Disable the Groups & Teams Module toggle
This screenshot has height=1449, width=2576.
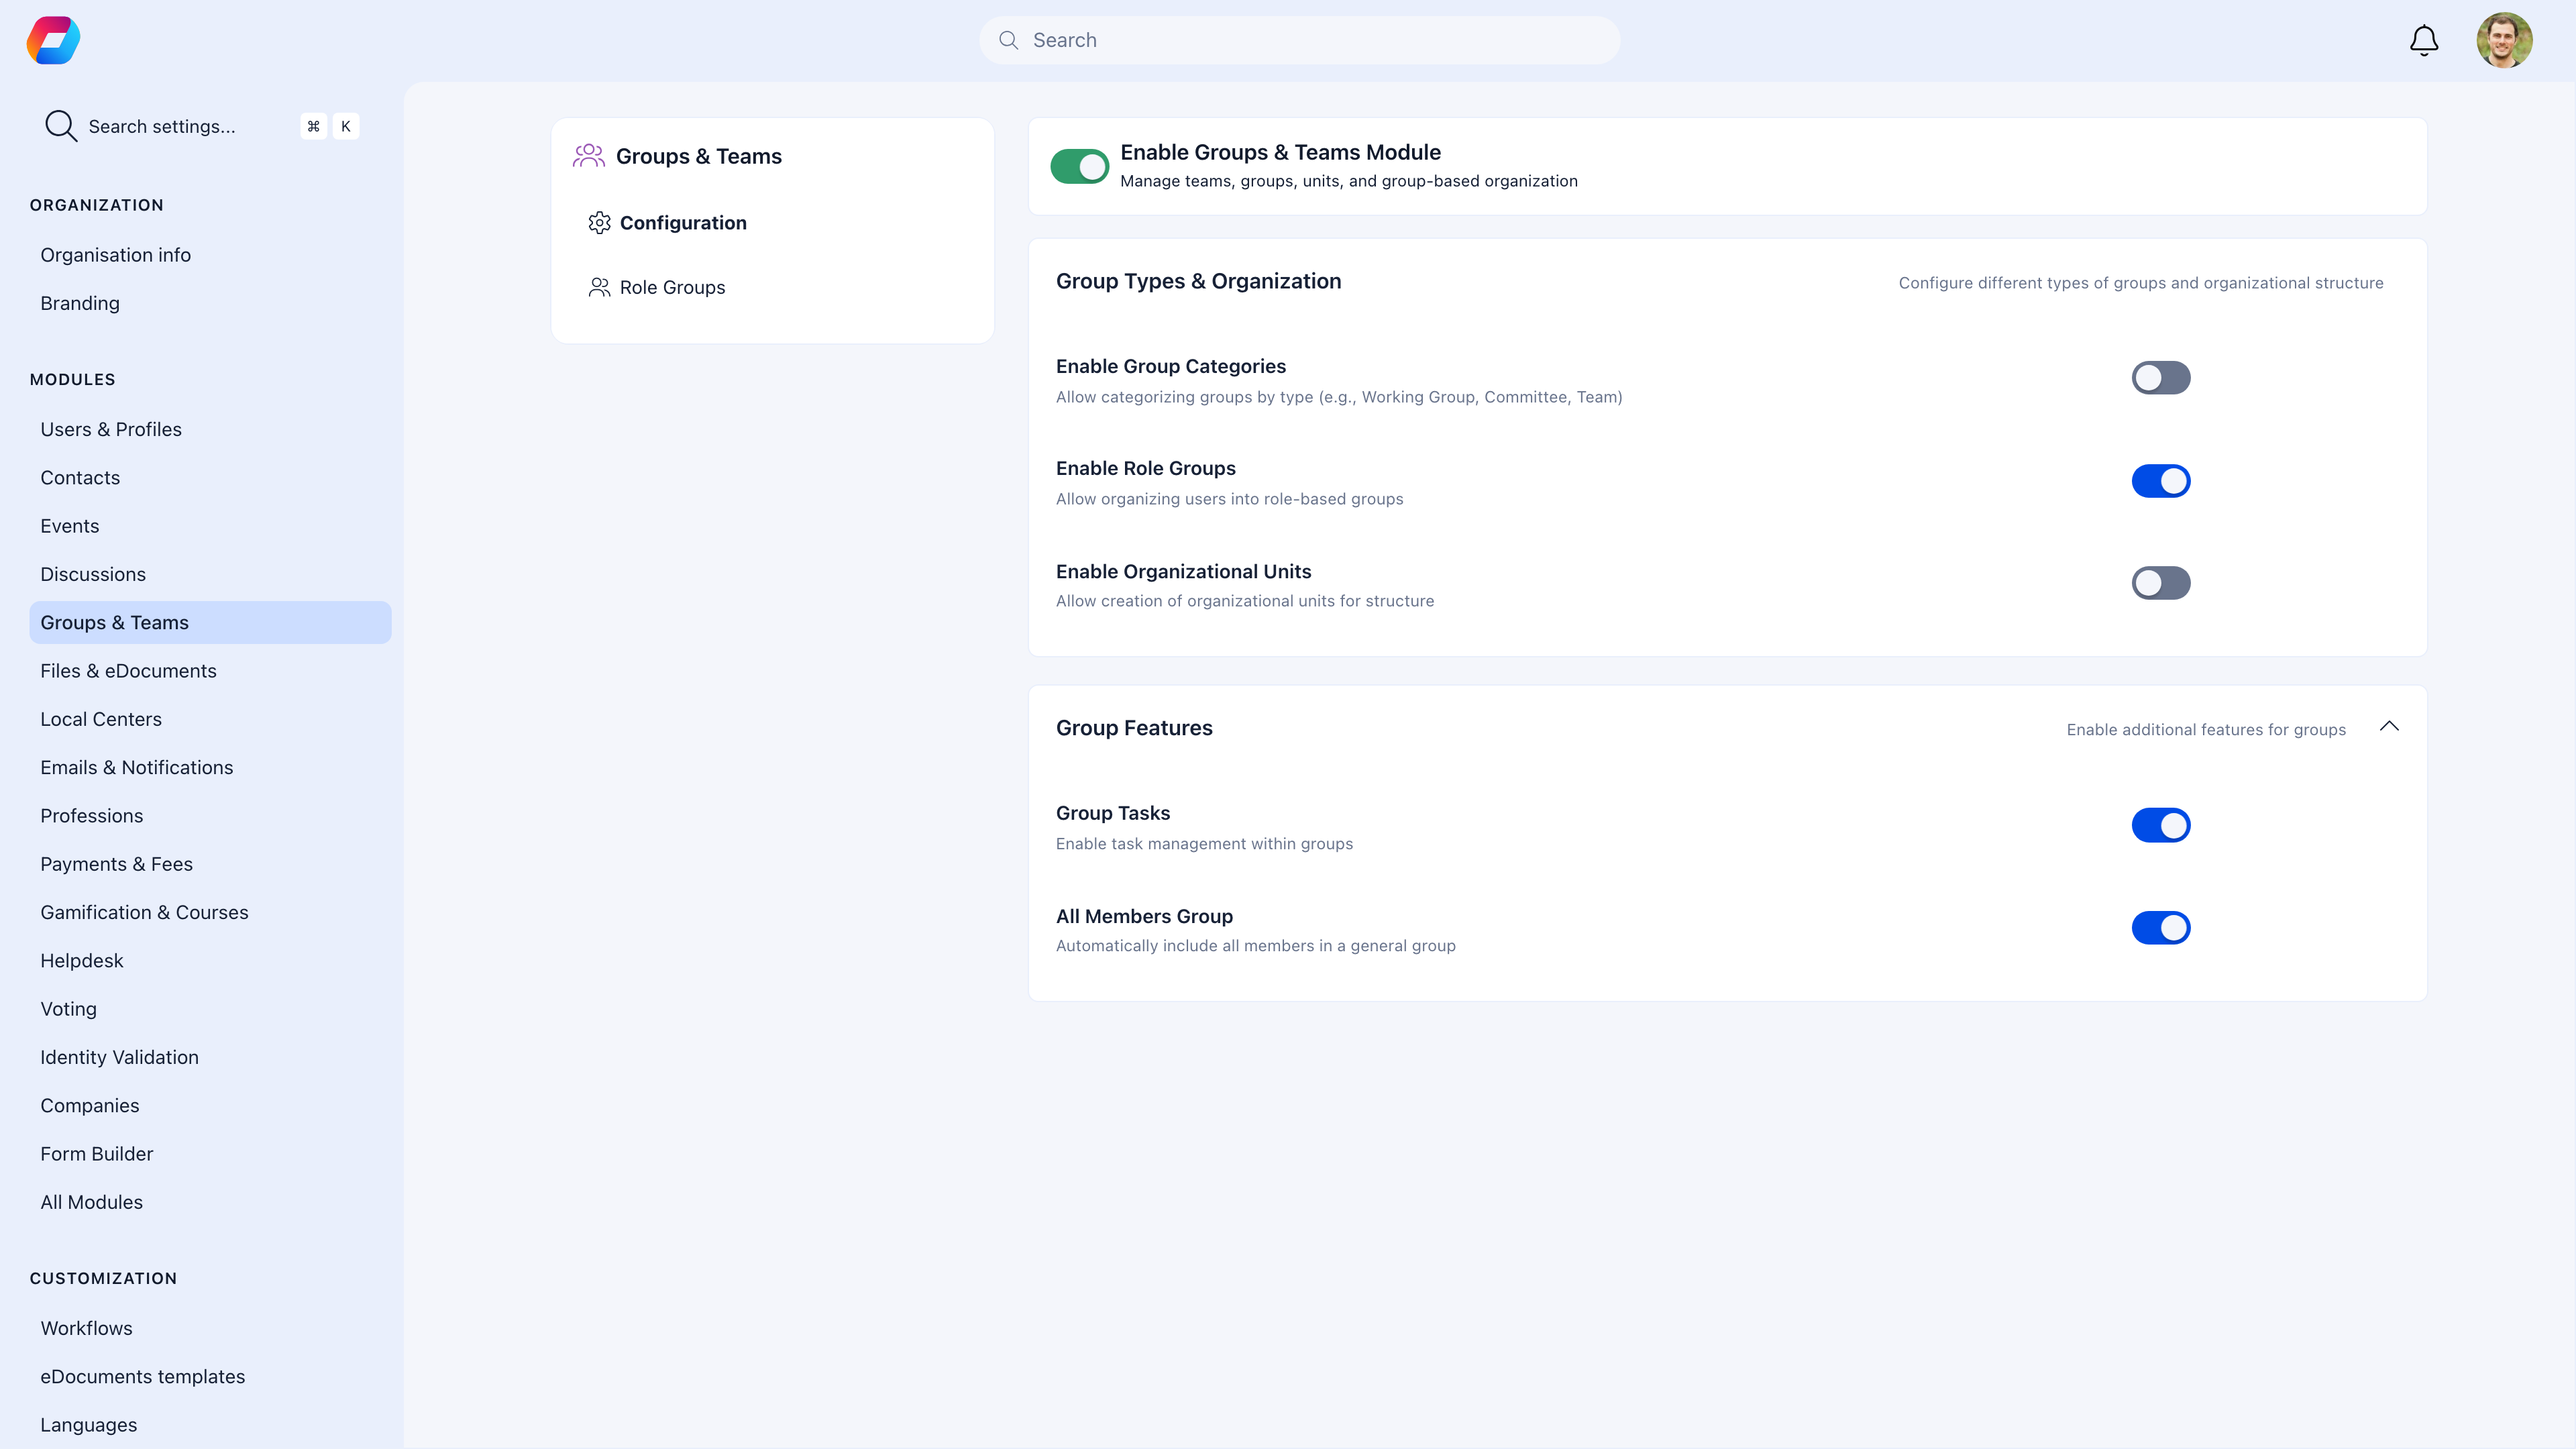tap(1080, 166)
